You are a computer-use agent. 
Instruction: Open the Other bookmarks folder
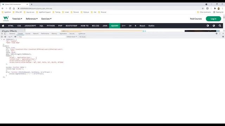point(204,12)
